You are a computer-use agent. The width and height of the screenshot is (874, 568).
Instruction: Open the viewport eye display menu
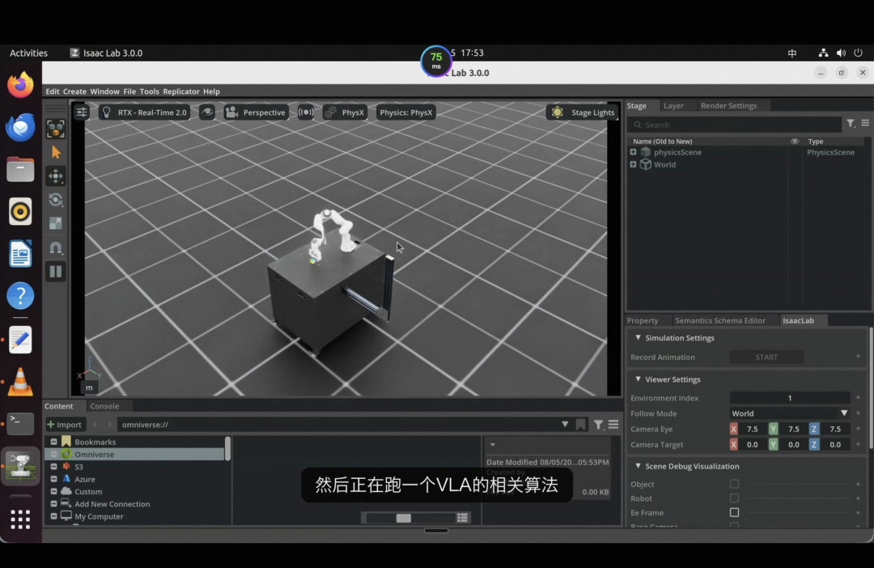207,112
